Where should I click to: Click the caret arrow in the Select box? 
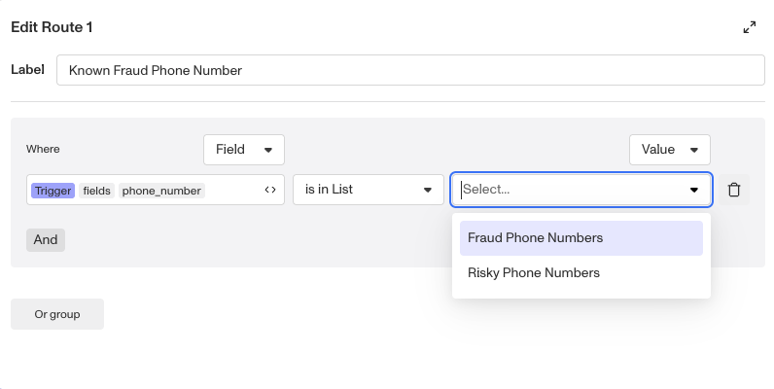point(694,191)
